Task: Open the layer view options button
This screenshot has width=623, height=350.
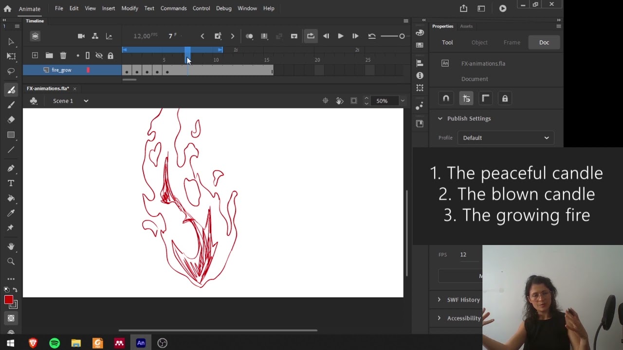Action: (x=35, y=36)
